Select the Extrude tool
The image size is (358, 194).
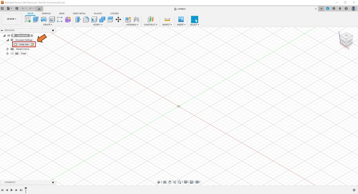tap(36, 19)
